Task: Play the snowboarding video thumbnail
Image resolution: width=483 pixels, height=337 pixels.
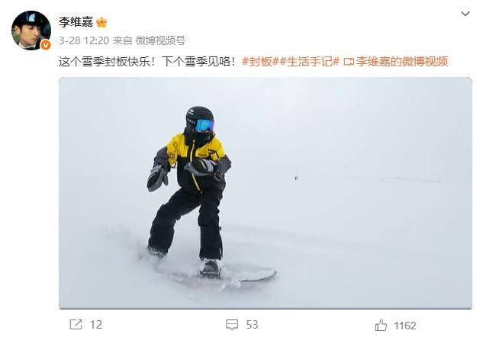Action: click(x=266, y=193)
